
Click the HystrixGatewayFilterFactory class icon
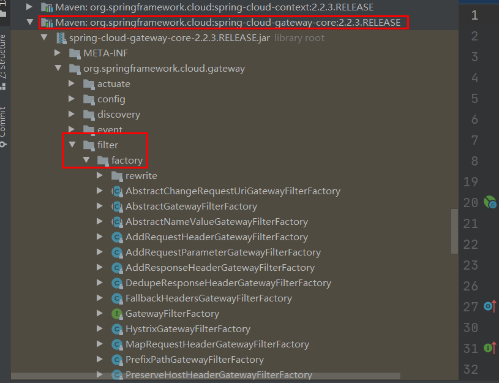point(117,329)
